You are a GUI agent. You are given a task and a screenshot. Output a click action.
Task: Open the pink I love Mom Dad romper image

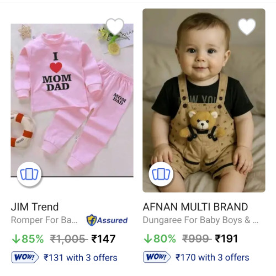click(x=72, y=100)
